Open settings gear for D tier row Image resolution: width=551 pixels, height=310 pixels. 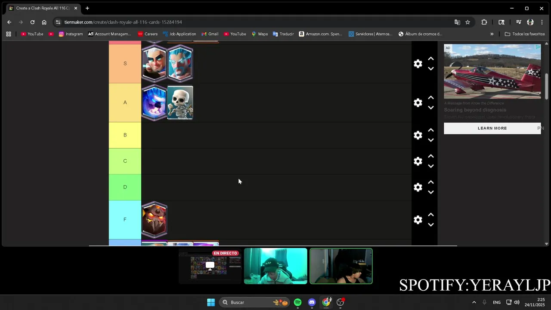(418, 187)
